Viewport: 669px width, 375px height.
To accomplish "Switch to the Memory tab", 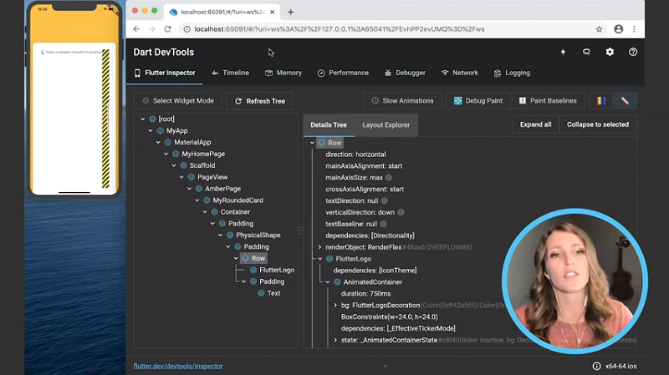I will coord(283,73).
